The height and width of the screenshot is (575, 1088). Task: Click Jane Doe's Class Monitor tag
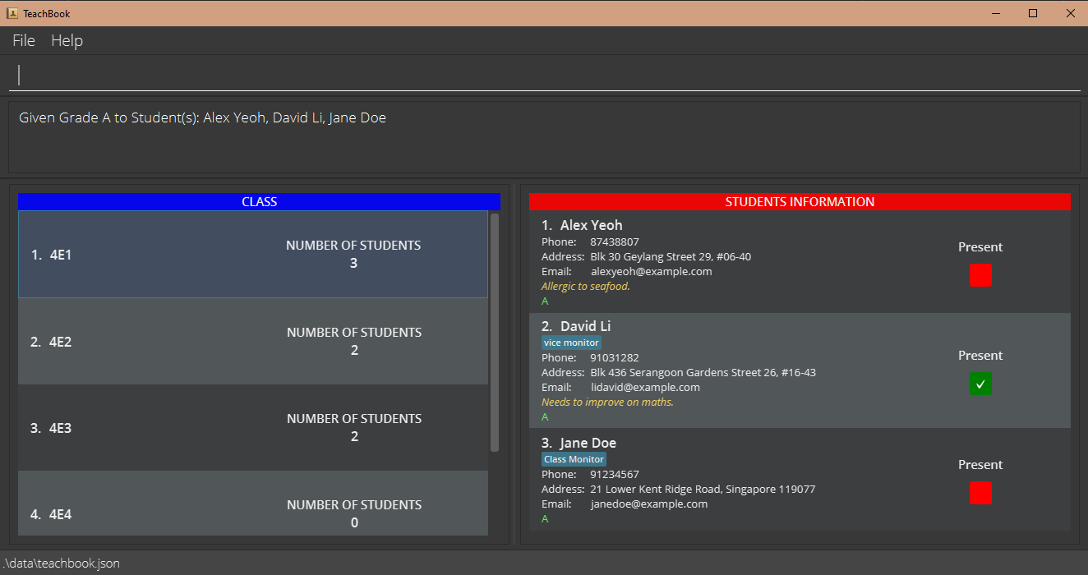point(574,459)
